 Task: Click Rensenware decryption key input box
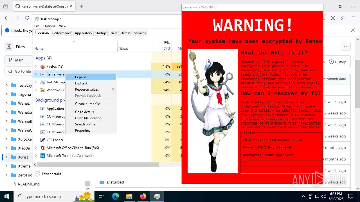coord(281,163)
